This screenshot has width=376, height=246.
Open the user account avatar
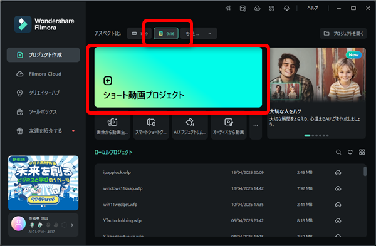[x=18, y=223]
